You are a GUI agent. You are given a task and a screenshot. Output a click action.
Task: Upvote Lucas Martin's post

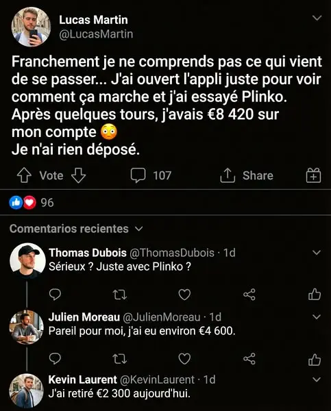24,175
